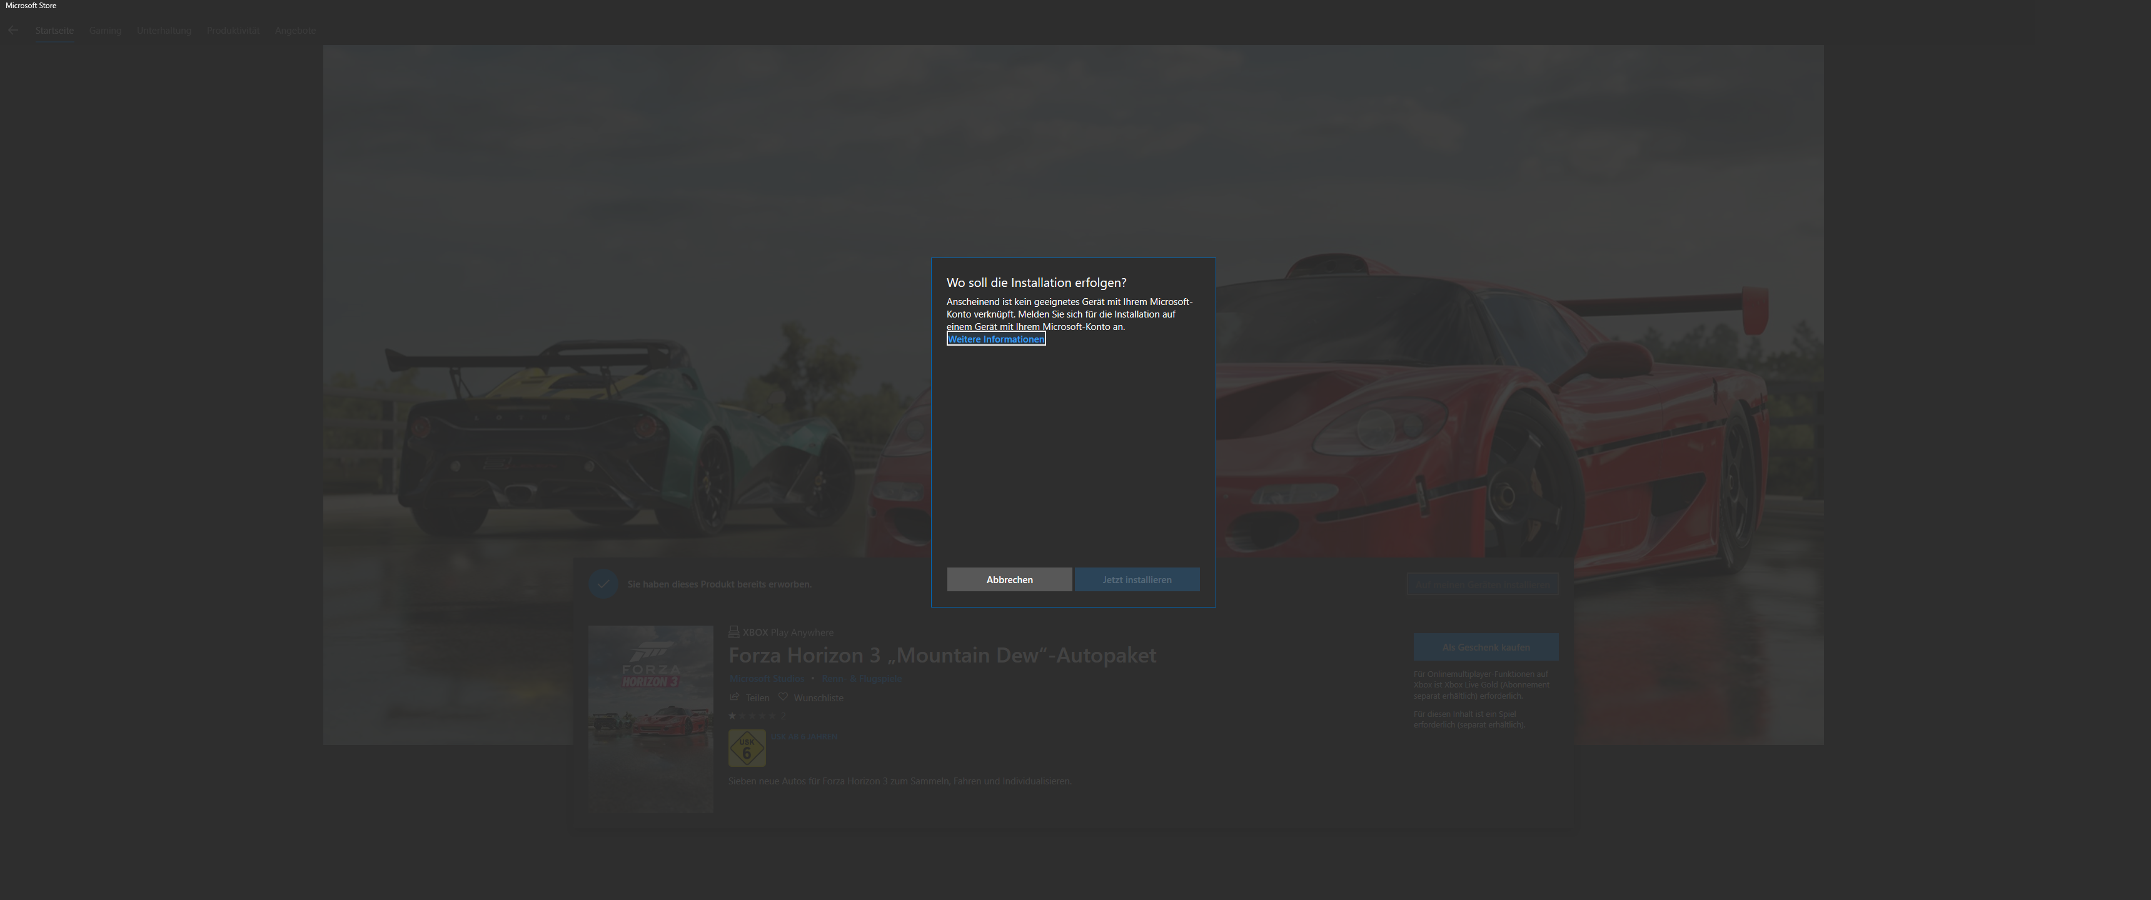Image resolution: width=2151 pixels, height=900 pixels.
Task: Click the XBOX Play Anywhere icon
Action: (x=734, y=632)
